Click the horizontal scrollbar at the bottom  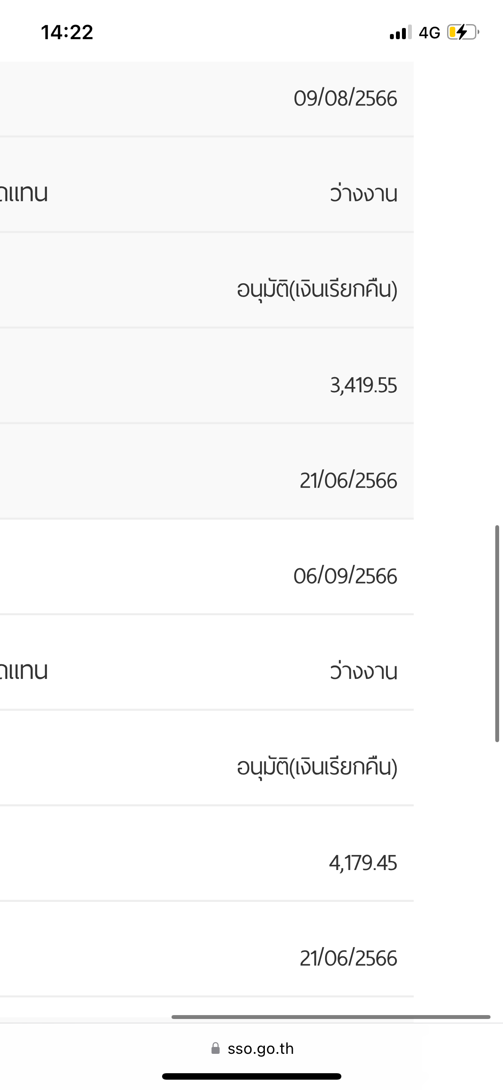(331, 1017)
